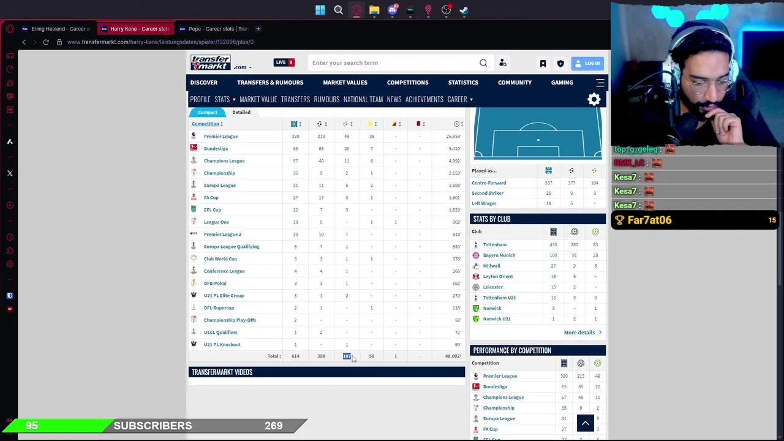This screenshot has width=784, height=441.
Task: Open the Champions League link in main table
Action: (224, 160)
